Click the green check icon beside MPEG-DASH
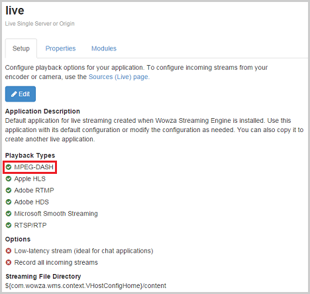 [9, 167]
